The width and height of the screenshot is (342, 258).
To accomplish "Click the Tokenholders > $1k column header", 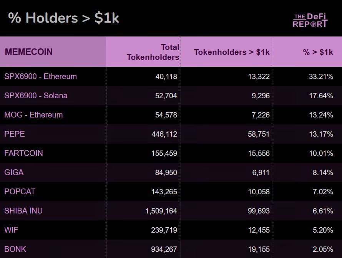I will pos(232,52).
